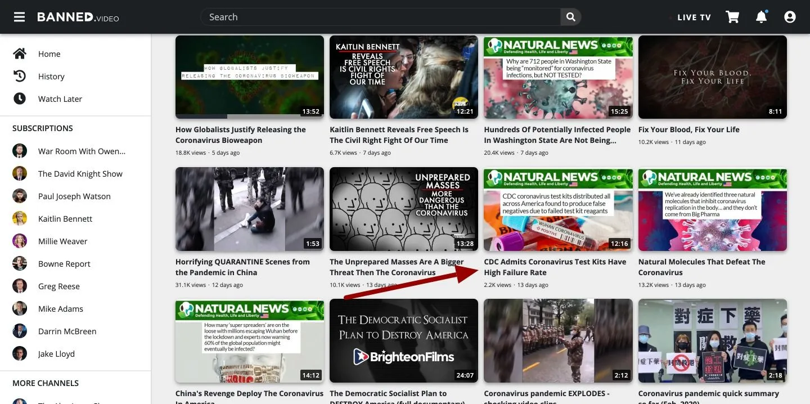The width and height of the screenshot is (810, 404).
Task: Click Greg Reese channel avatar
Action: [x=20, y=286]
